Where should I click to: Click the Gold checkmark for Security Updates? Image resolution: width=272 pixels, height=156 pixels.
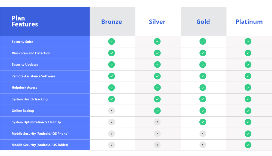pos(203,65)
